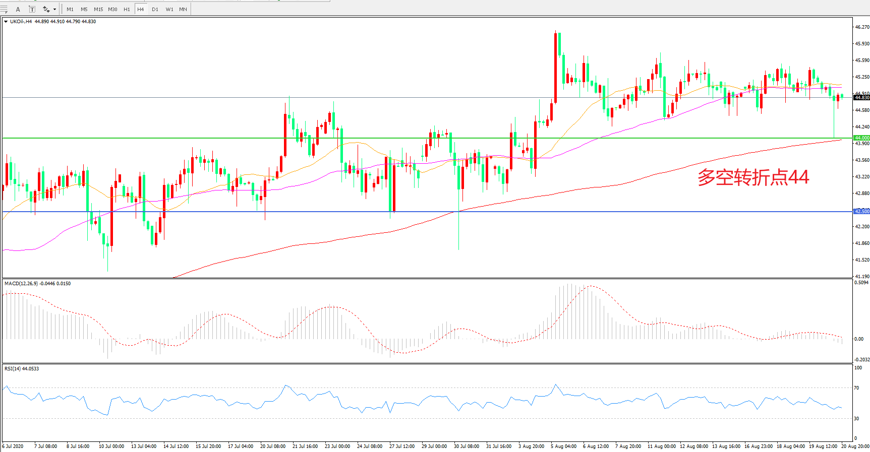
Task: Select the red Chinese text annotation
Action: [753, 177]
